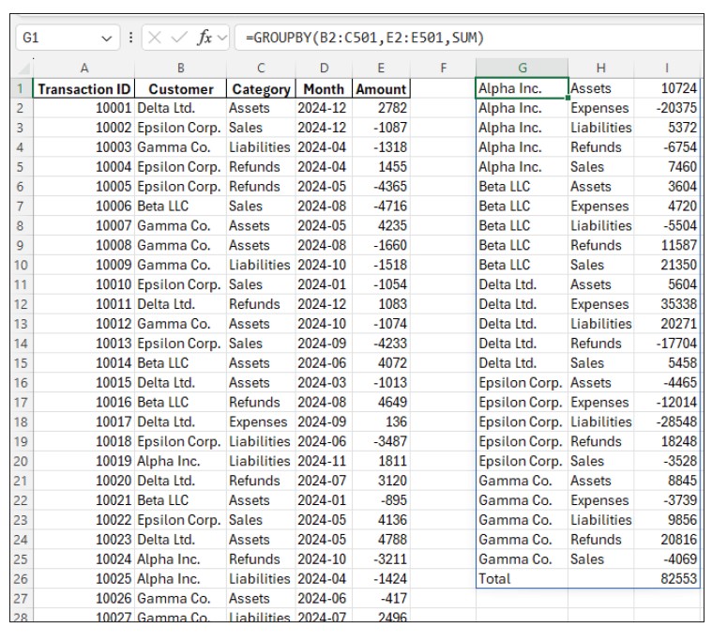
Task: Select the value 7460 for Alpha Inc. Sales
Action: tap(667, 167)
